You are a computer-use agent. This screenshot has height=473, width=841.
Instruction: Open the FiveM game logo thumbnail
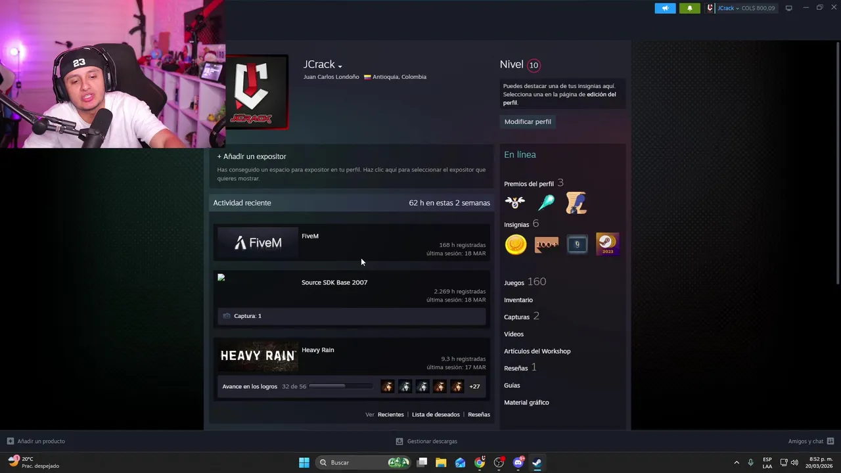pyautogui.click(x=258, y=243)
